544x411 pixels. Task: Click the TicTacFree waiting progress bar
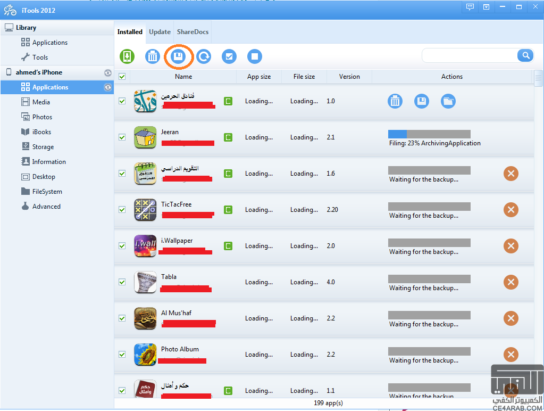429,207
